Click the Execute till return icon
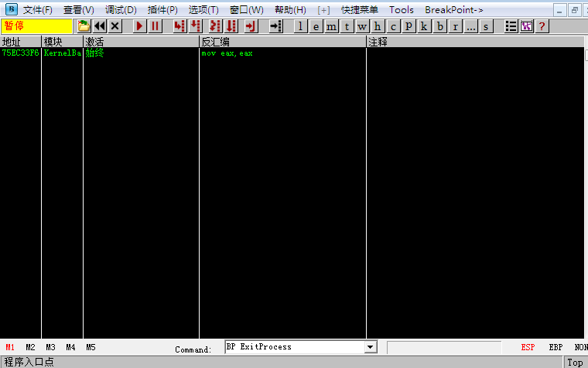The width and height of the screenshot is (588, 368). pyautogui.click(x=250, y=26)
